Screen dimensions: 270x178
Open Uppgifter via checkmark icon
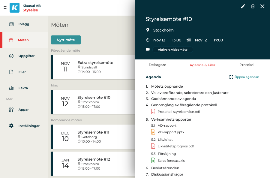(11, 56)
